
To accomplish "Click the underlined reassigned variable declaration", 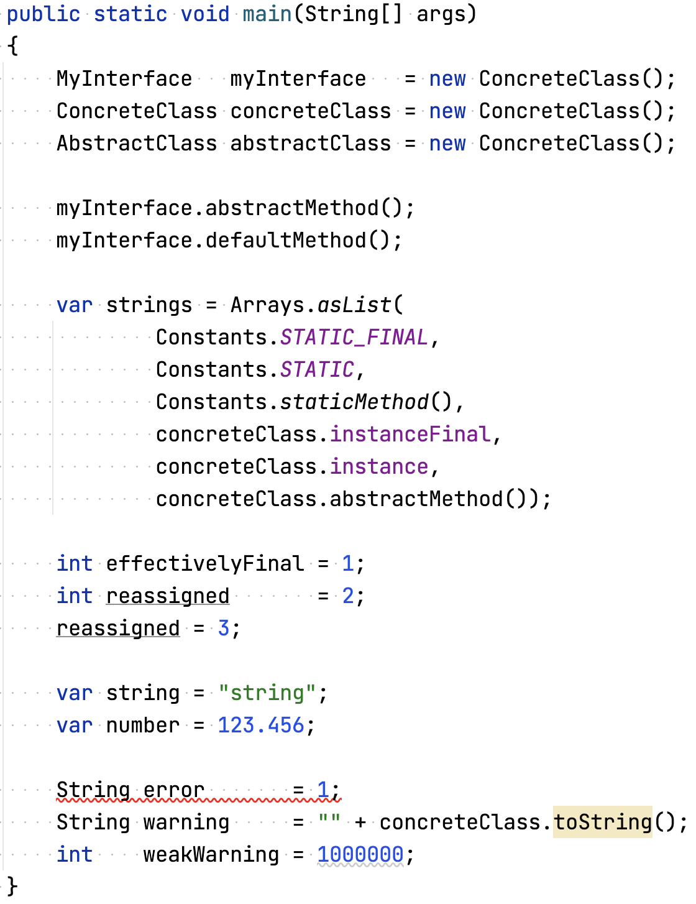I will click(x=167, y=596).
